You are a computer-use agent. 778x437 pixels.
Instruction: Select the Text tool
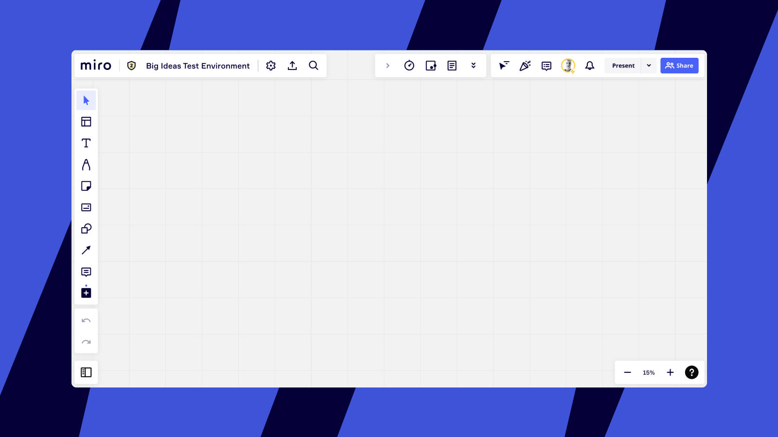pyautogui.click(x=86, y=143)
